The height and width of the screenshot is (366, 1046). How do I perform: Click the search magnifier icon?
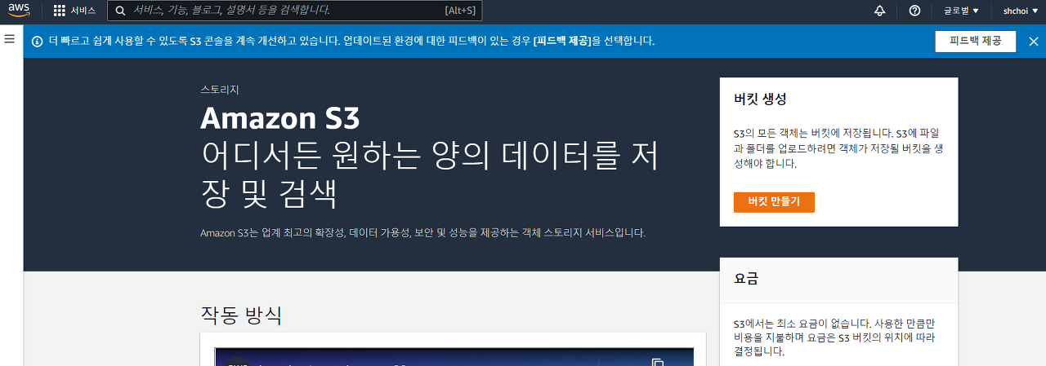click(120, 11)
